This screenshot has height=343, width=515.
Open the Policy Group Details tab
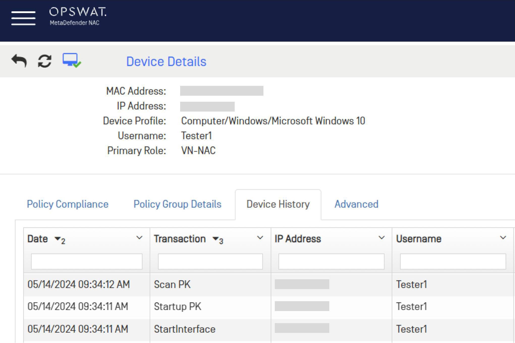pyautogui.click(x=177, y=204)
